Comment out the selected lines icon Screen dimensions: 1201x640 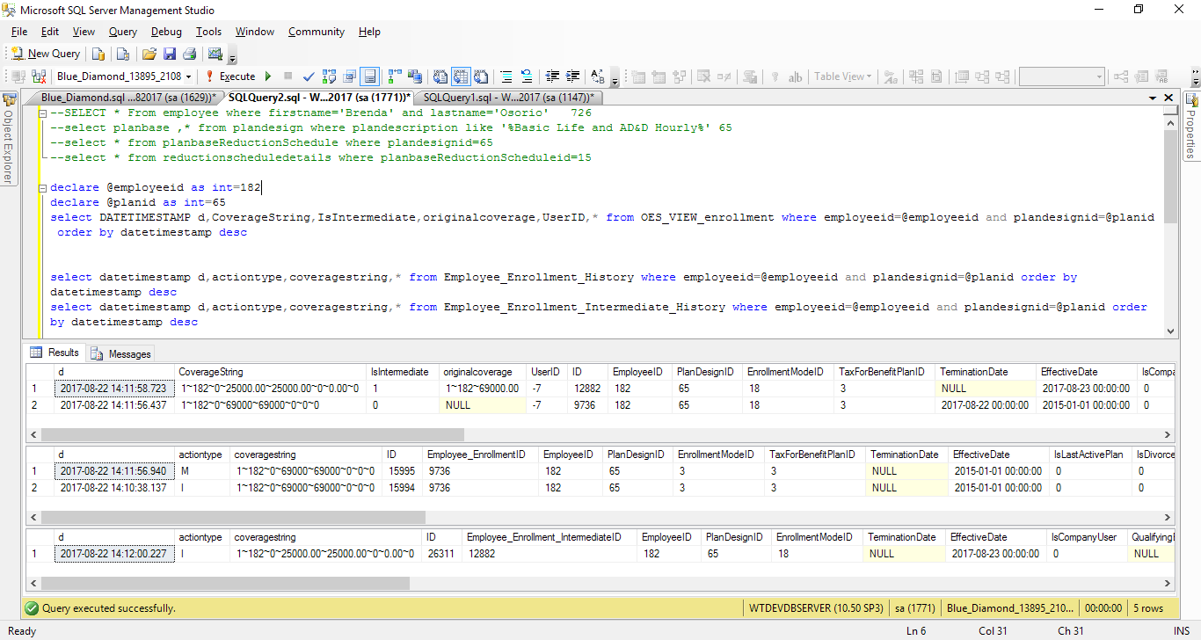click(x=506, y=76)
